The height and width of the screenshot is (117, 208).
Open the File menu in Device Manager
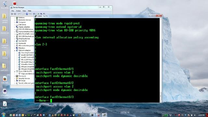[13, 11]
